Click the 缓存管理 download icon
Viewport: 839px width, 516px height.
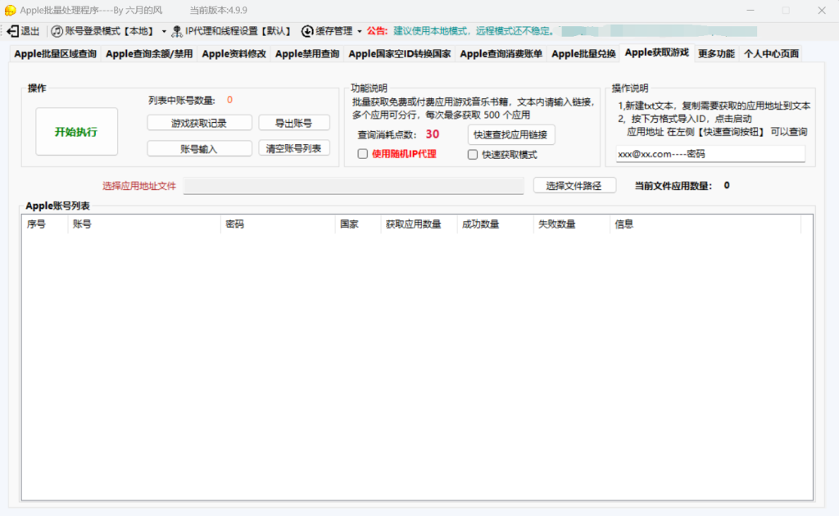click(x=307, y=31)
